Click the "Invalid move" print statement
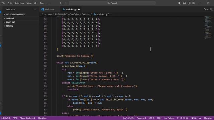214x120 pixels. [x=100, y=110]
